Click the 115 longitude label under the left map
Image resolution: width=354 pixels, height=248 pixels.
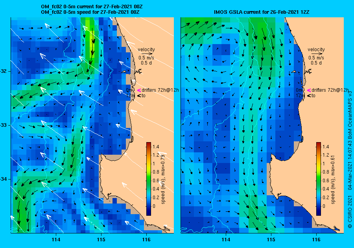click(101, 240)
